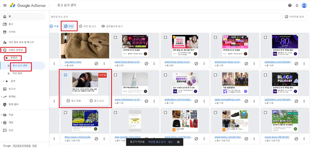Expand the 지급 section

pos(1,115)
